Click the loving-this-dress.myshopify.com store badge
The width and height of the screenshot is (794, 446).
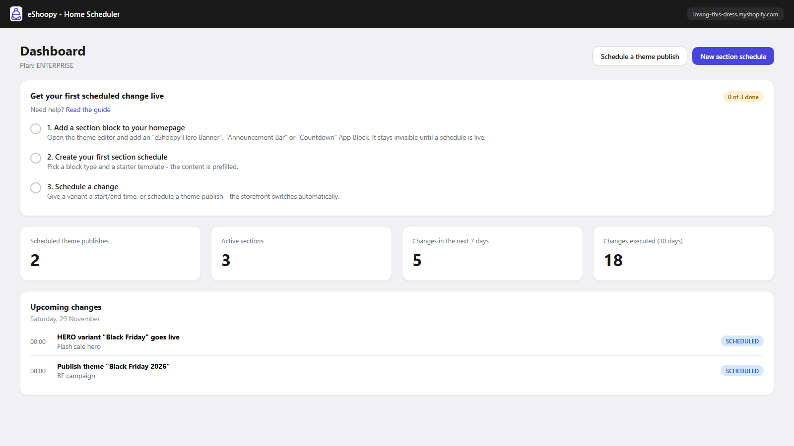coord(735,14)
